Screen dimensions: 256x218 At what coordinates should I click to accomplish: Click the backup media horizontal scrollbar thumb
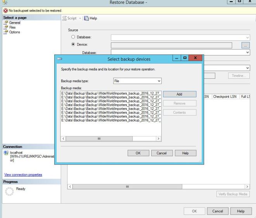(99, 138)
